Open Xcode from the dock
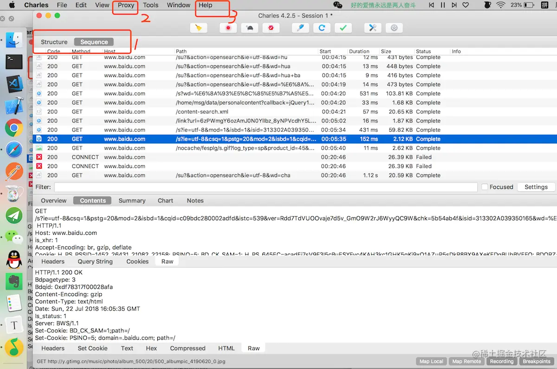Image resolution: width=557 pixels, height=369 pixels. click(14, 105)
